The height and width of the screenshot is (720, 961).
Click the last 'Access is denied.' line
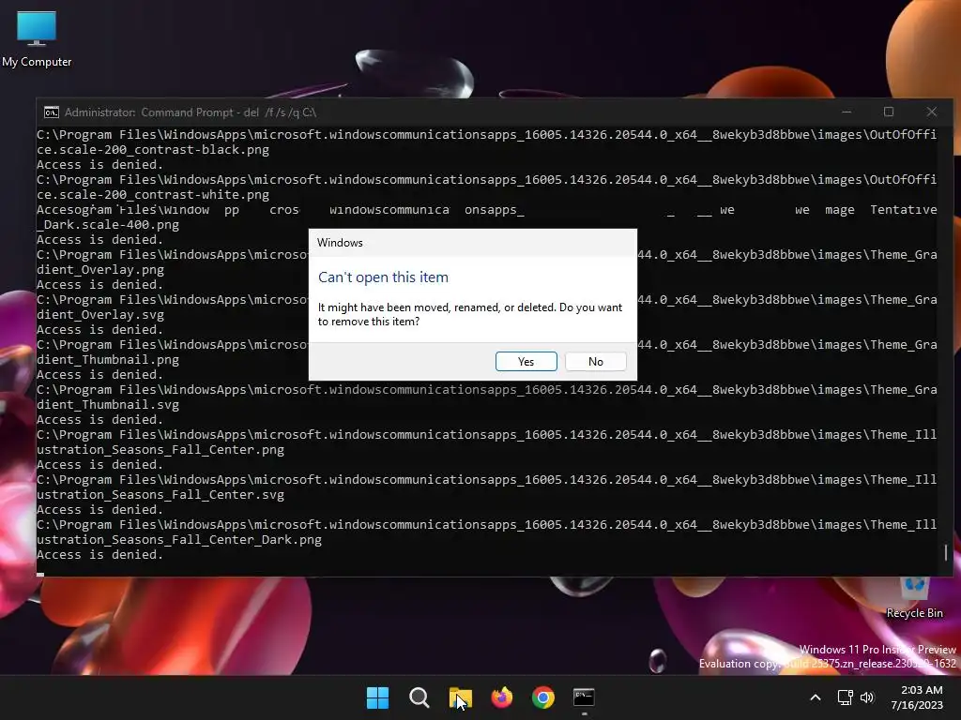pyautogui.click(x=99, y=555)
